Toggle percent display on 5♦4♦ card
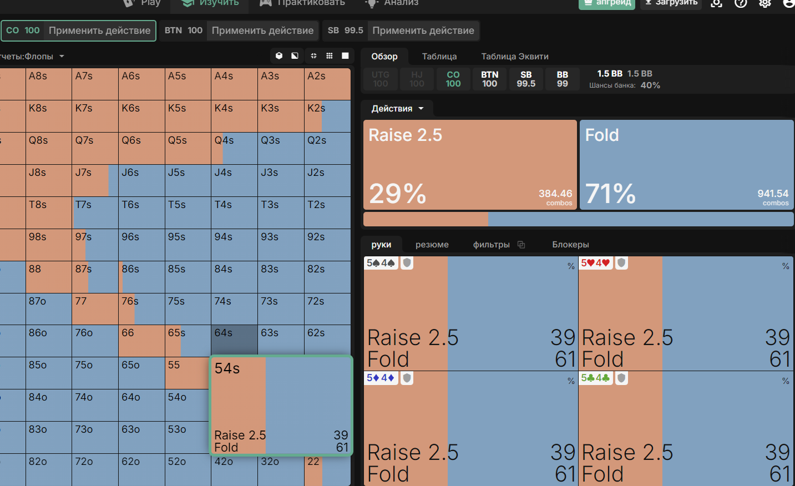 coord(571,381)
